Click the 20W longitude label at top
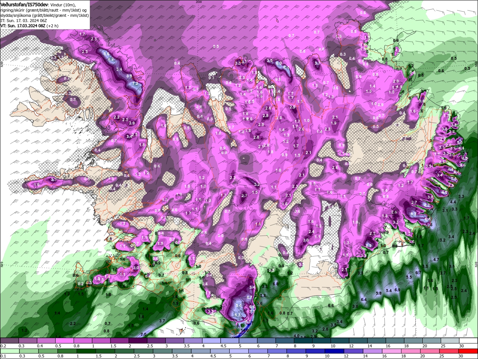This screenshot has height=359, width=478. 199,2
